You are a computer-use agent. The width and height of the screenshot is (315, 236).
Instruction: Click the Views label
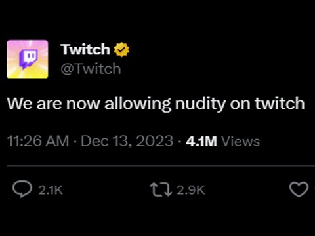(x=241, y=141)
